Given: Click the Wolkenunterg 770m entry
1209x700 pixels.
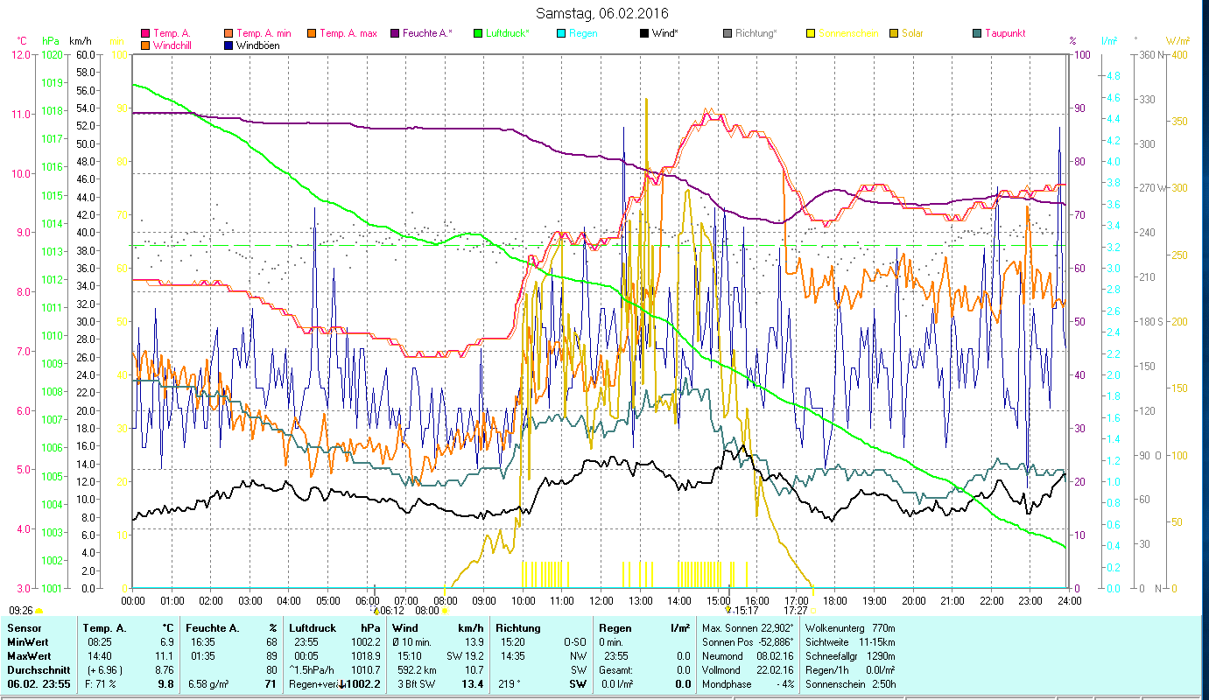Looking at the screenshot, I should click(x=849, y=628).
